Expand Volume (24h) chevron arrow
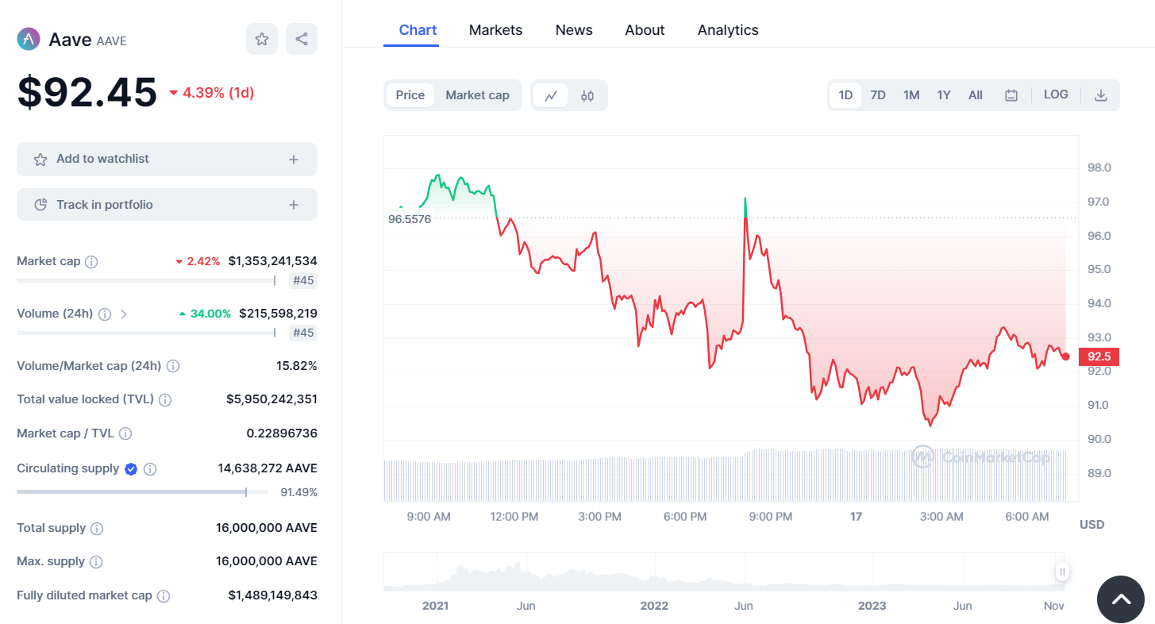 coord(123,314)
